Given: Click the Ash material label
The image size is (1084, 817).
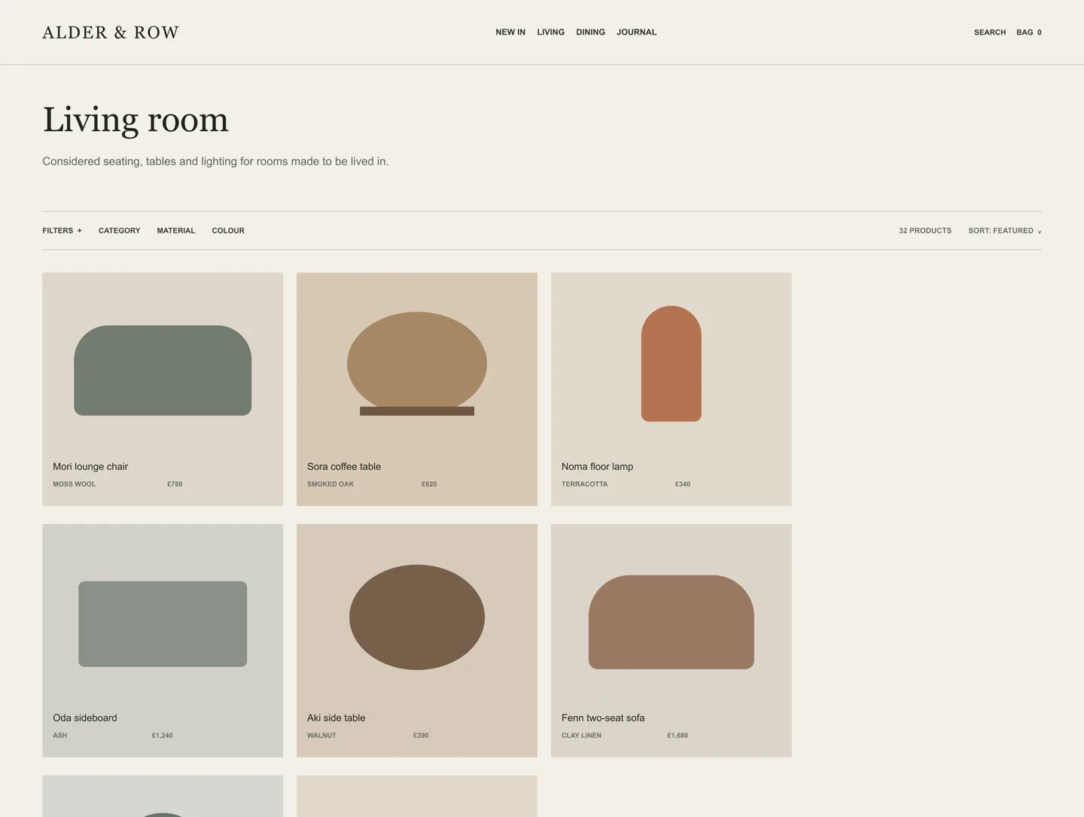Looking at the screenshot, I should [60, 736].
